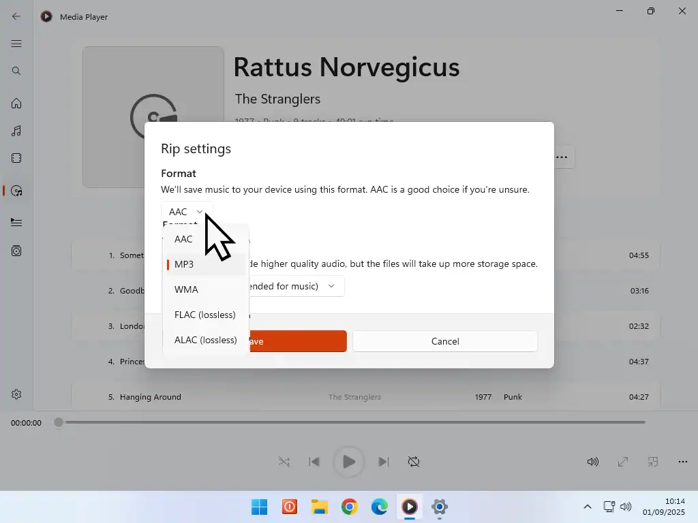
Task: Show hidden system tray icons
Action: coord(588,507)
